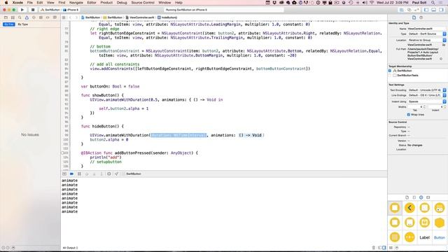Open the find navigator magnifier
448x252 pixels.
click(20, 17)
